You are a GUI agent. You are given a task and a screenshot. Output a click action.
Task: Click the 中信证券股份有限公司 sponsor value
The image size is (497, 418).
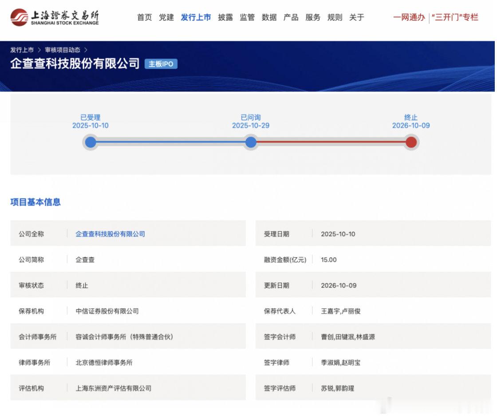point(107,311)
